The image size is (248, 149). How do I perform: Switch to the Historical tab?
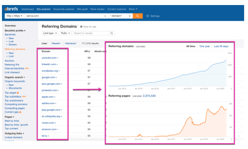(70, 43)
